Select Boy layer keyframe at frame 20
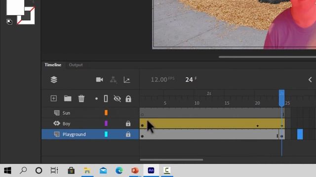 (258, 126)
